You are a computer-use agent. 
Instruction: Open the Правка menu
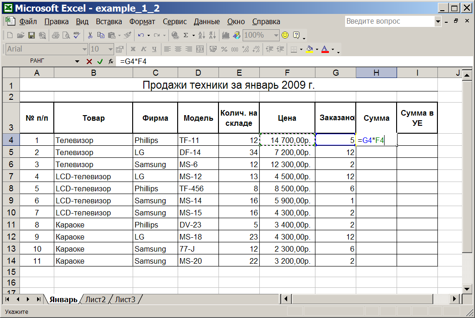56,21
